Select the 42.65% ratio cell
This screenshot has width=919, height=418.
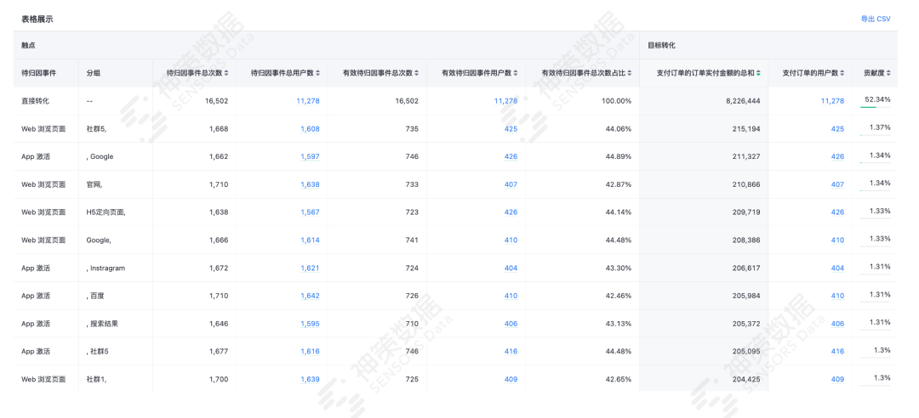point(583,379)
